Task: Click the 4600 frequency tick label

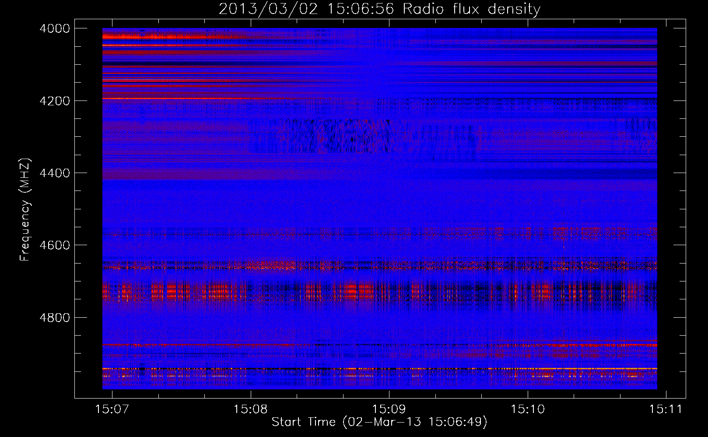Action: click(x=55, y=245)
